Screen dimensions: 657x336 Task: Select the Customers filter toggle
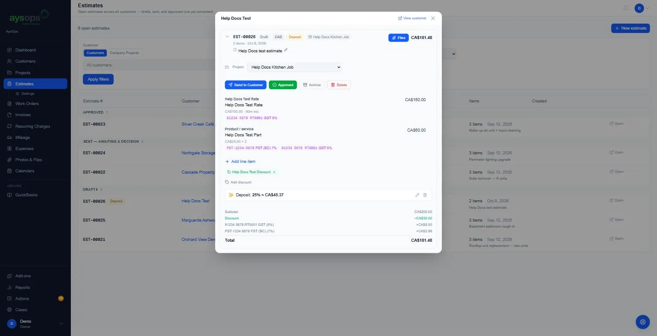tap(95, 53)
